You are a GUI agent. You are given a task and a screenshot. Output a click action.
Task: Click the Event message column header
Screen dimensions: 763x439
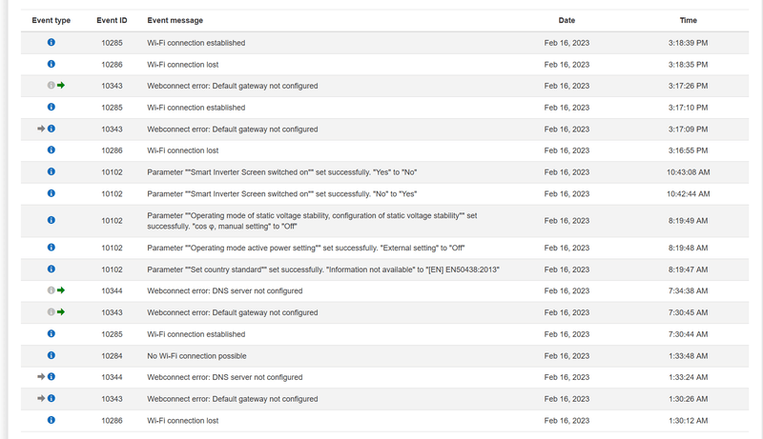tap(175, 20)
